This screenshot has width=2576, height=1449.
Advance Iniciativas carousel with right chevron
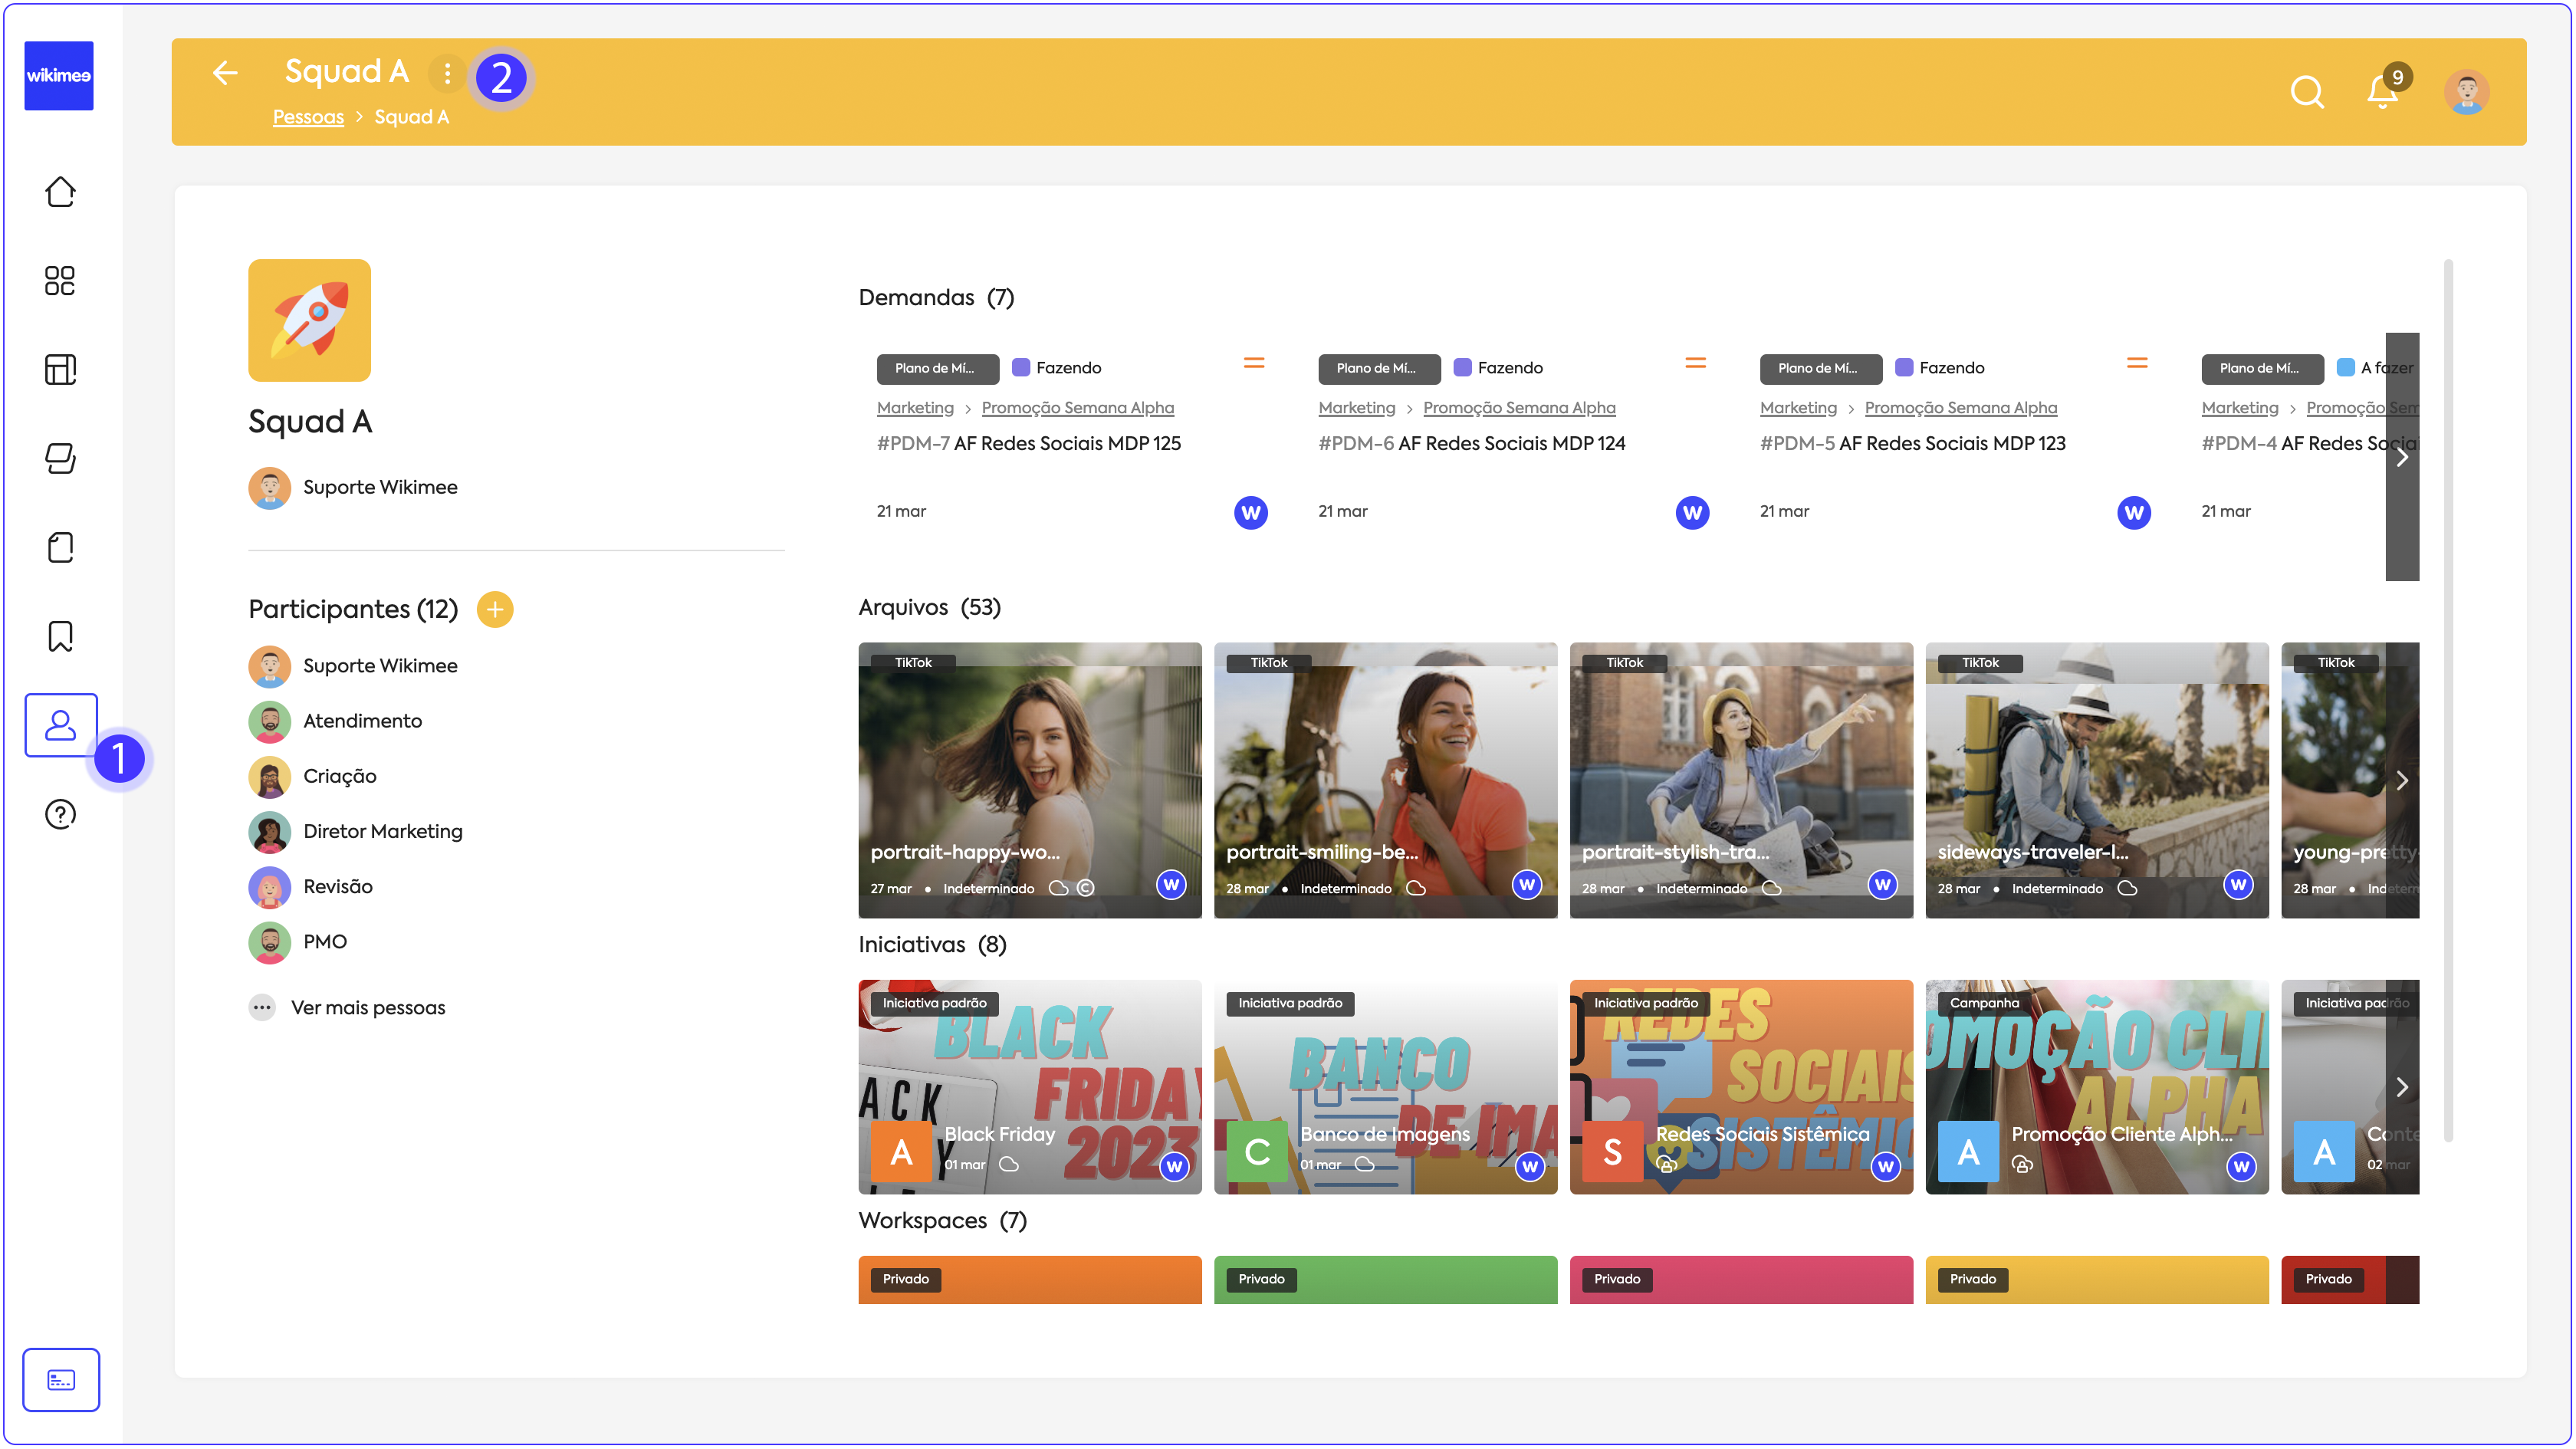coord(2401,1087)
